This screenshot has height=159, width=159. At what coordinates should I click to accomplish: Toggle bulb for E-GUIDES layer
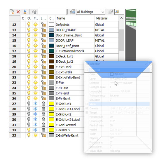29,130
